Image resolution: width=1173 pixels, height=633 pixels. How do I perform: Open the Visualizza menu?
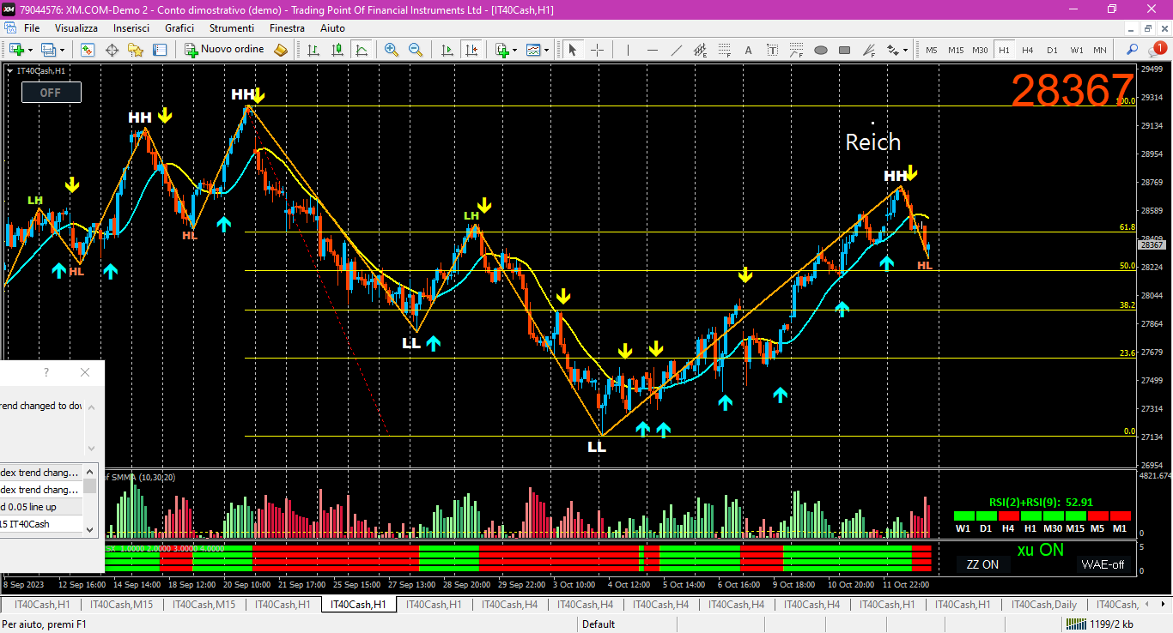[x=76, y=28]
